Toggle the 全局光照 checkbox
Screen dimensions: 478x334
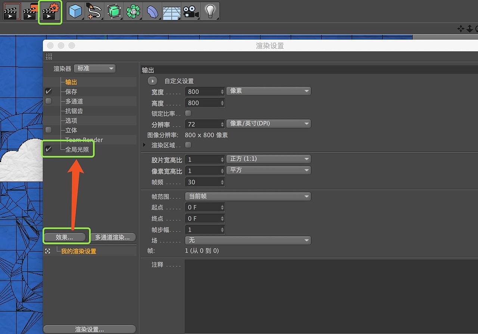[x=48, y=149]
